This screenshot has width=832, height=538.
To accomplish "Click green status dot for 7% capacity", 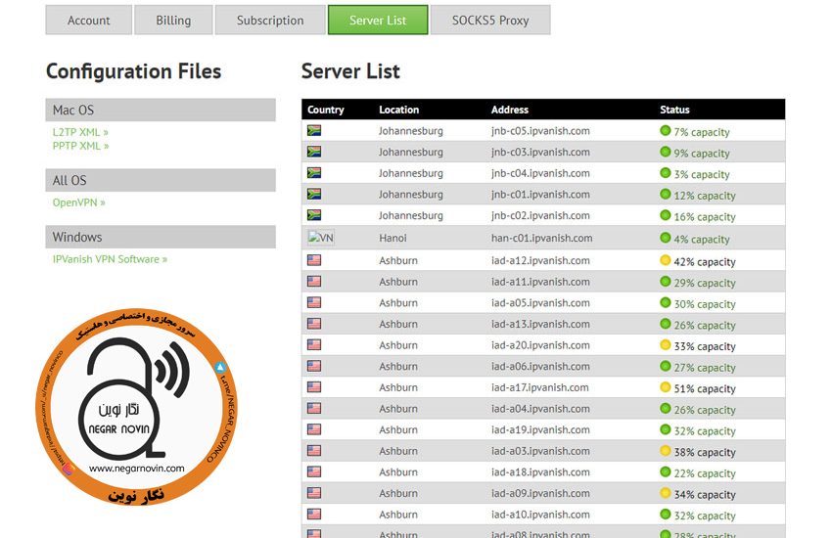I will [666, 130].
